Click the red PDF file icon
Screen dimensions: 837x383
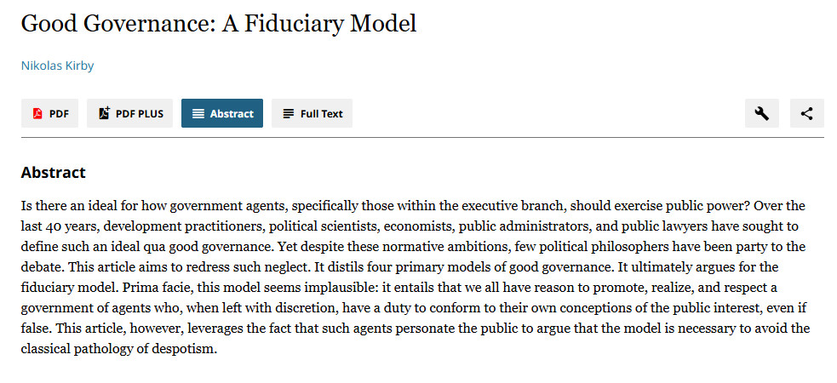(x=37, y=113)
